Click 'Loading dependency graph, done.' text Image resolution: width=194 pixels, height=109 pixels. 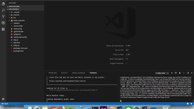pos(61,99)
